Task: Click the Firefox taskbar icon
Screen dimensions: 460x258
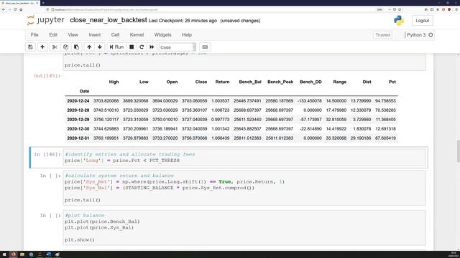Action: pos(13,254)
